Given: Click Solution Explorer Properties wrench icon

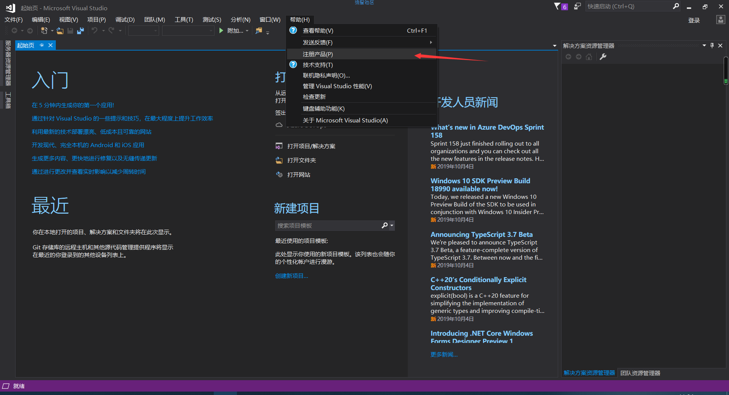Looking at the screenshot, I should (x=603, y=57).
